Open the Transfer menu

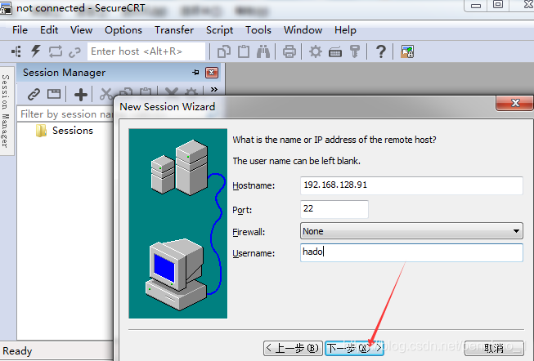pos(174,30)
